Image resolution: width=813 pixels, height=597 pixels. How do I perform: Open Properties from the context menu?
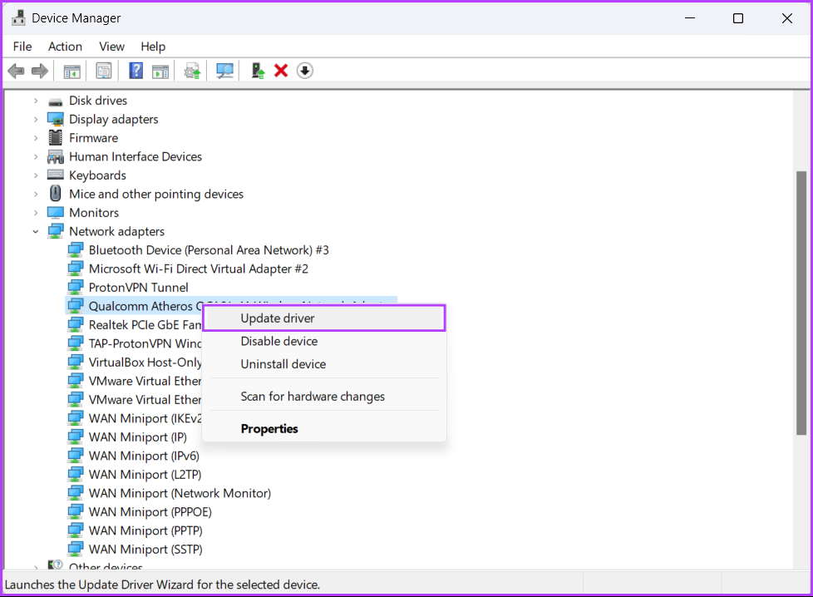(269, 429)
